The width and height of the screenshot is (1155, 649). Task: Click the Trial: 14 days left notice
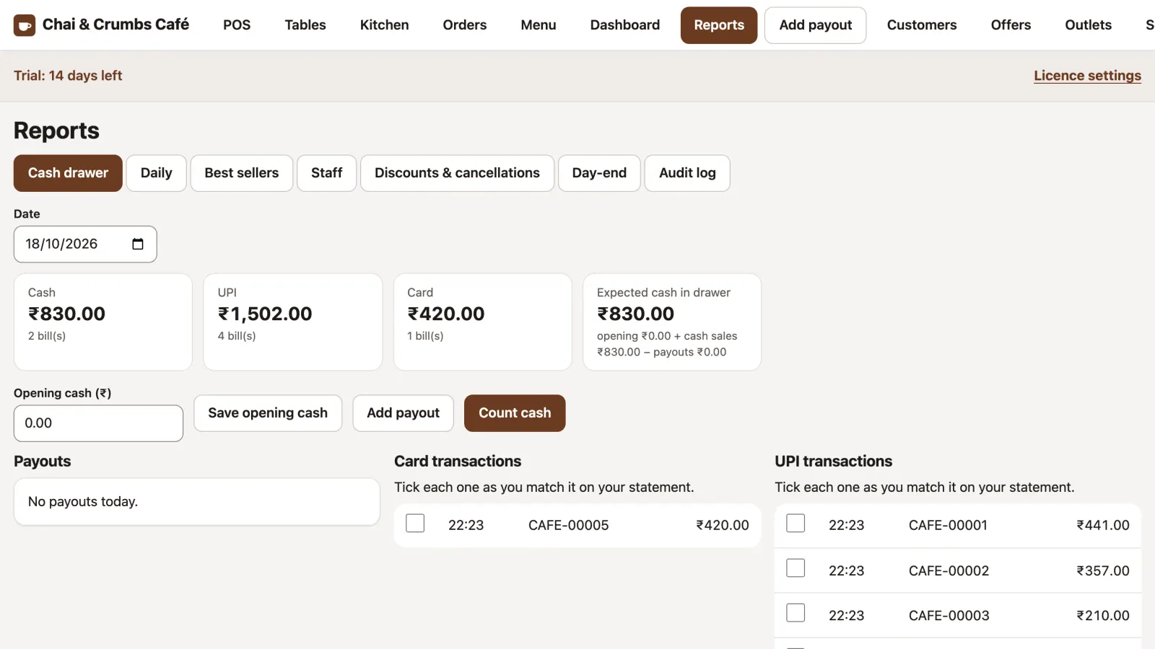coord(68,76)
